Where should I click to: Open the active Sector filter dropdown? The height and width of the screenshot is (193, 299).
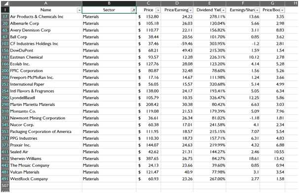pos(134,10)
